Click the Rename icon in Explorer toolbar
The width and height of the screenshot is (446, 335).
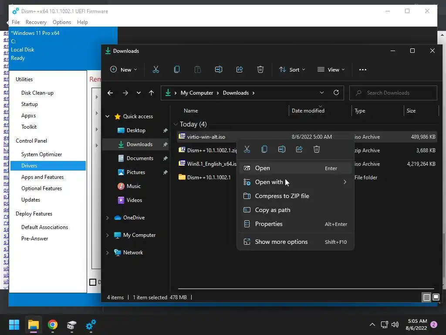coord(219,69)
